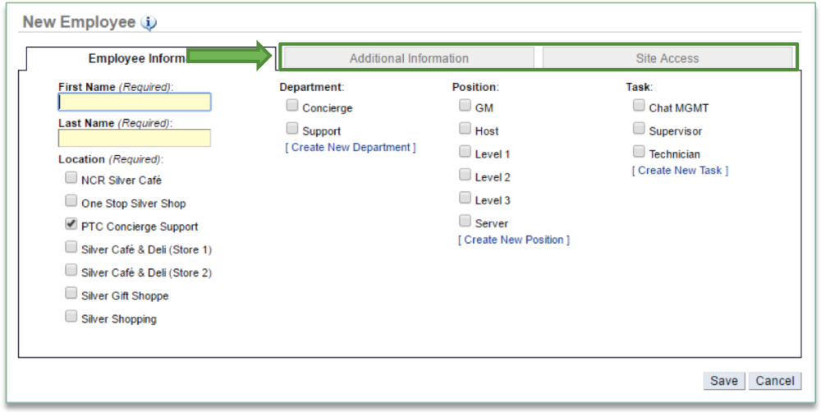Image resolution: width=821 pixels, height=412 pixels.
Task: Select the Employee Information tab
Action: pyautogui.click(x=135, y=58)
